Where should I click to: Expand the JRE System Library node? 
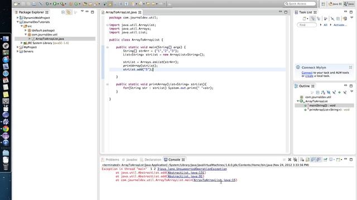coord(22,43)
